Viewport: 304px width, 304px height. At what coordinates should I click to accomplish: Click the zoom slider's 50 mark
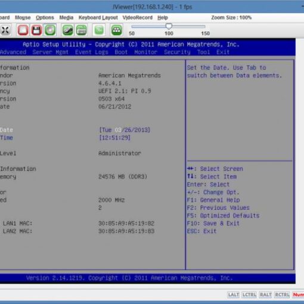click(132, 33)
